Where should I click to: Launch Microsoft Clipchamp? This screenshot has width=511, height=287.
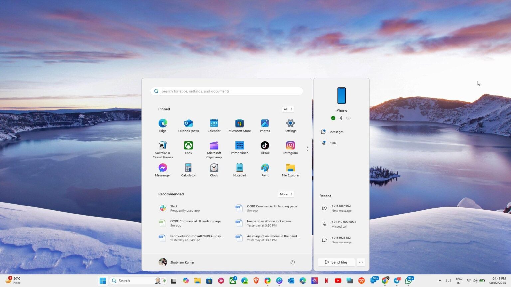pyautogui.click(x=214, y=145)
